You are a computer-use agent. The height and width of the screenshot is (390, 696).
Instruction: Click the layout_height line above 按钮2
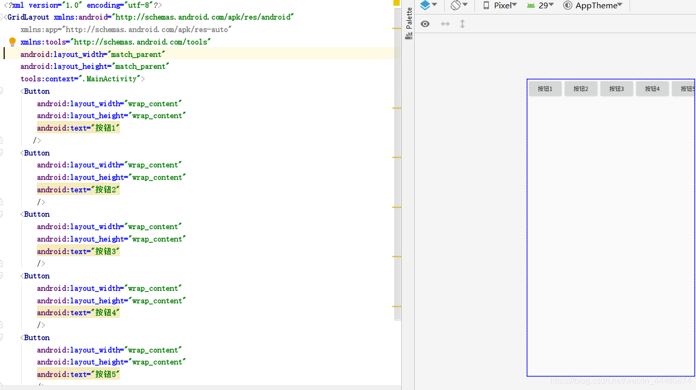click(x=112, y=177)
